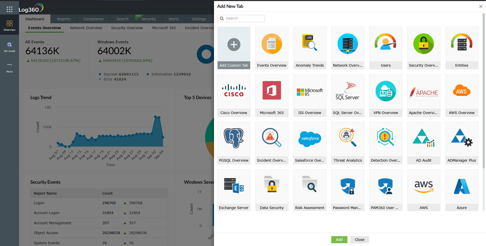Image resolution: width=486 pixels, height=246 pixels.
Task: Click Close to dismiss the dialog
Action: pyautogui.click(x=359, y=239)
